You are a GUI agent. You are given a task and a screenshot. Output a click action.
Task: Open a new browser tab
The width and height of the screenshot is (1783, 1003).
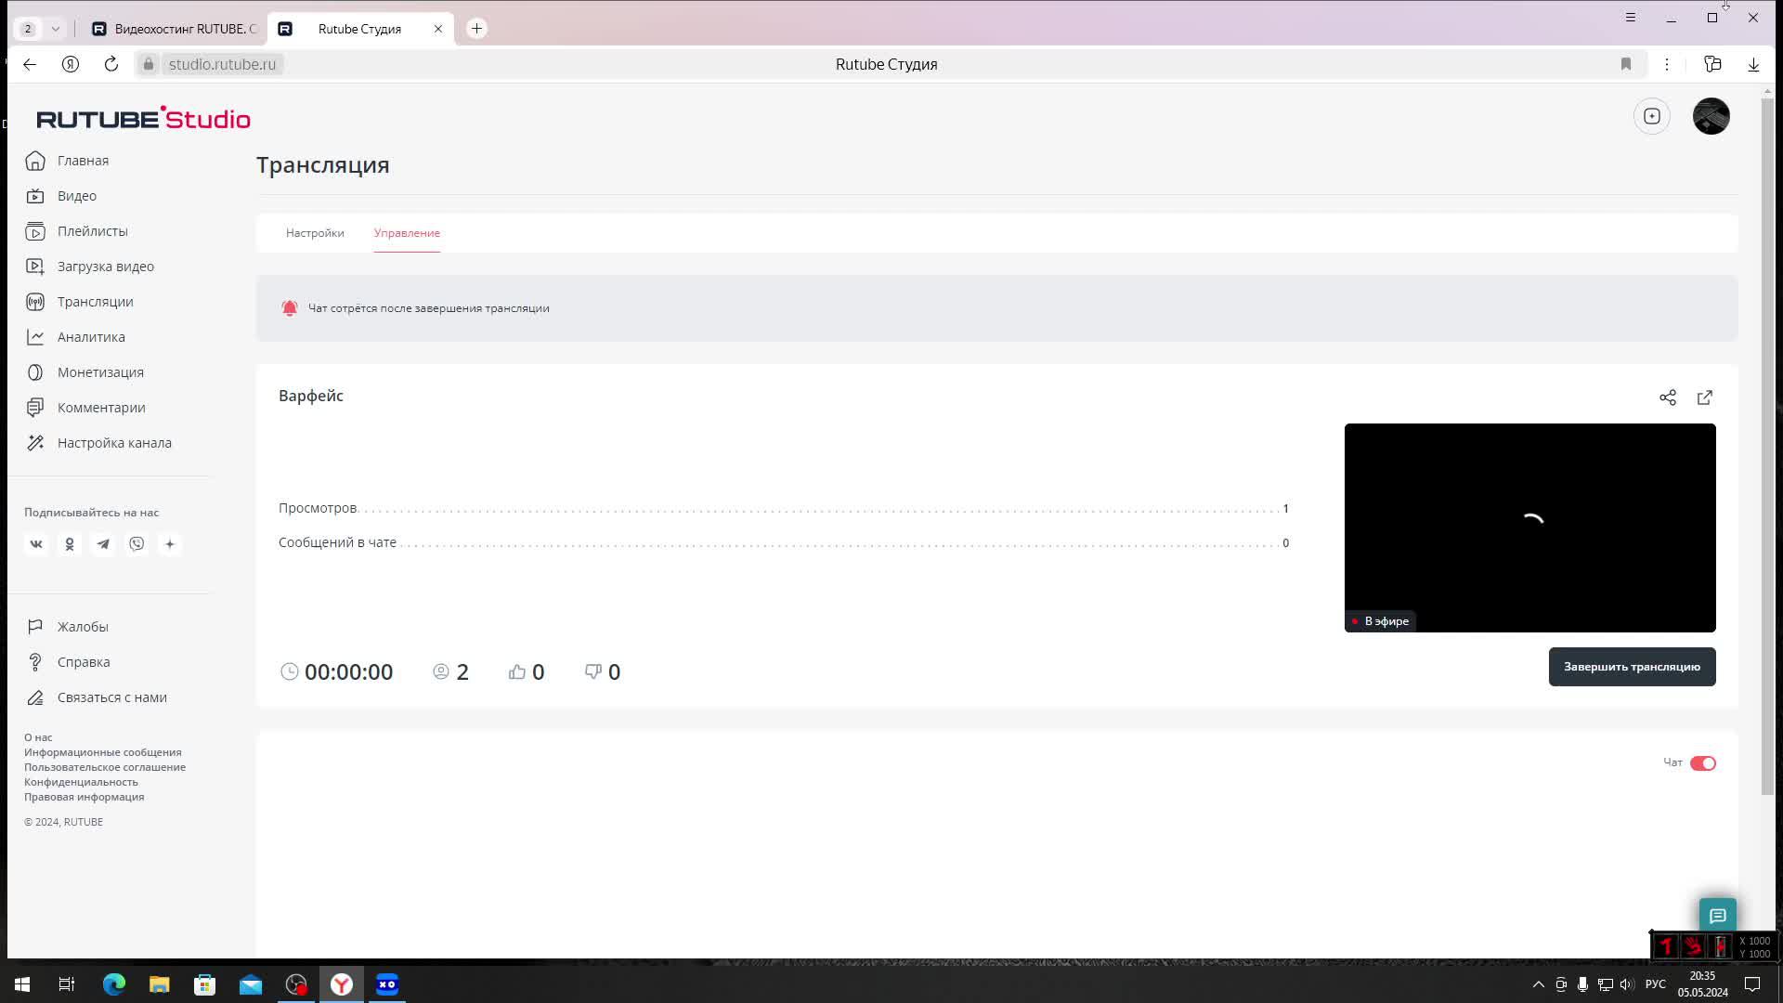[x=476, y=29]
